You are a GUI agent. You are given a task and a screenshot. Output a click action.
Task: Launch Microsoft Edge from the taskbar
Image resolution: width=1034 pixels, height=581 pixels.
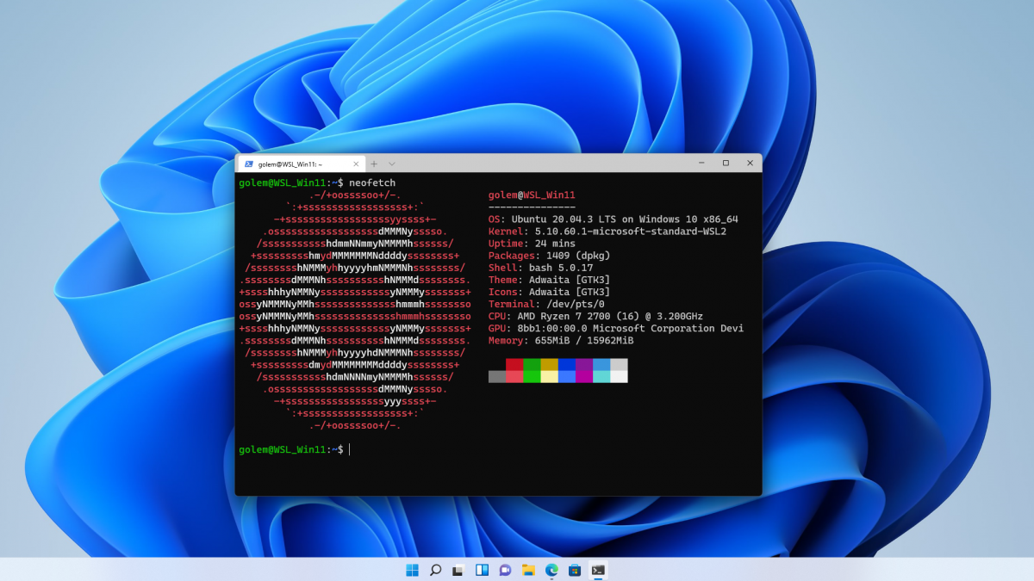(x=552, y=569)
